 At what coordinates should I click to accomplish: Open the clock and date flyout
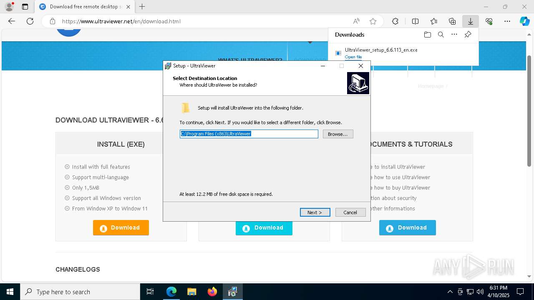tap(499, 292)
